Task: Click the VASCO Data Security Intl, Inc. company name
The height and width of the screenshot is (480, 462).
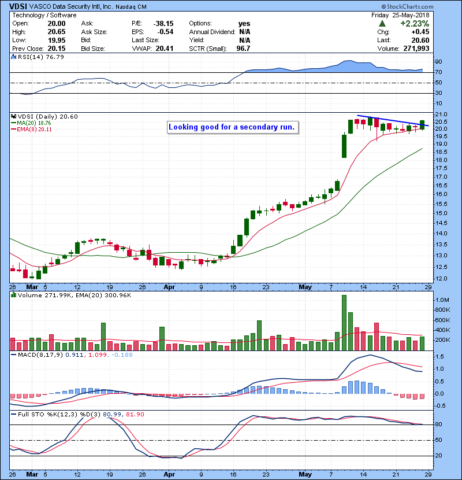Action: [x=71, y=6]
